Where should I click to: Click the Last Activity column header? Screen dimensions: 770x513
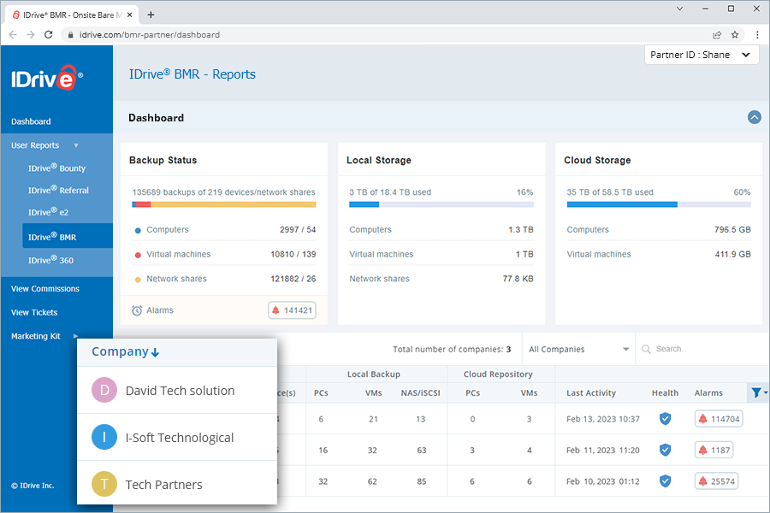[x=590, y=392]
